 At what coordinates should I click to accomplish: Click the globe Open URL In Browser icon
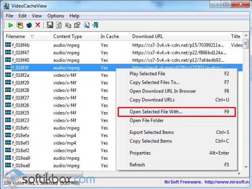pyautogui.click(x=29, y=25)
